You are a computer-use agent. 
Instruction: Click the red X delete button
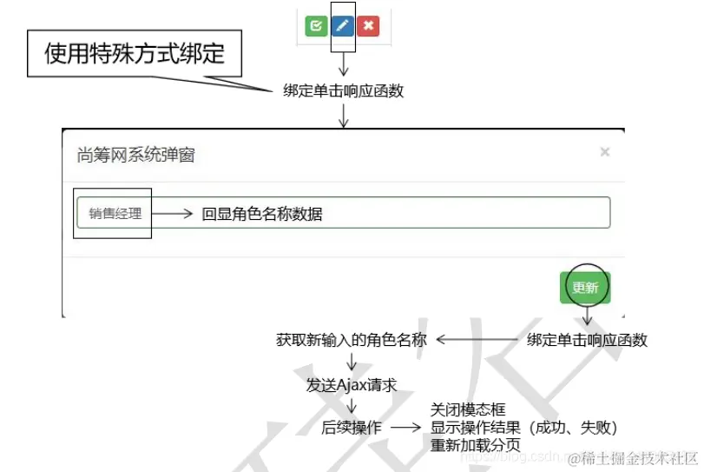point(368,25)
